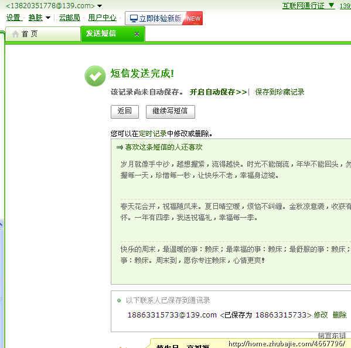Open the 设置 settings link
This screenshot has height=348, width=351.
(x=13, y=18)
